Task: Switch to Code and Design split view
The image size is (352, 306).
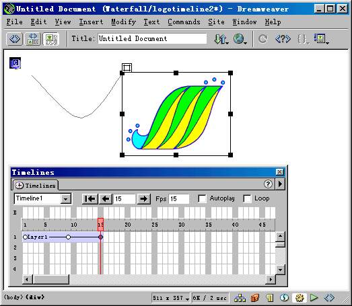Action: click(x=33, y=39)
